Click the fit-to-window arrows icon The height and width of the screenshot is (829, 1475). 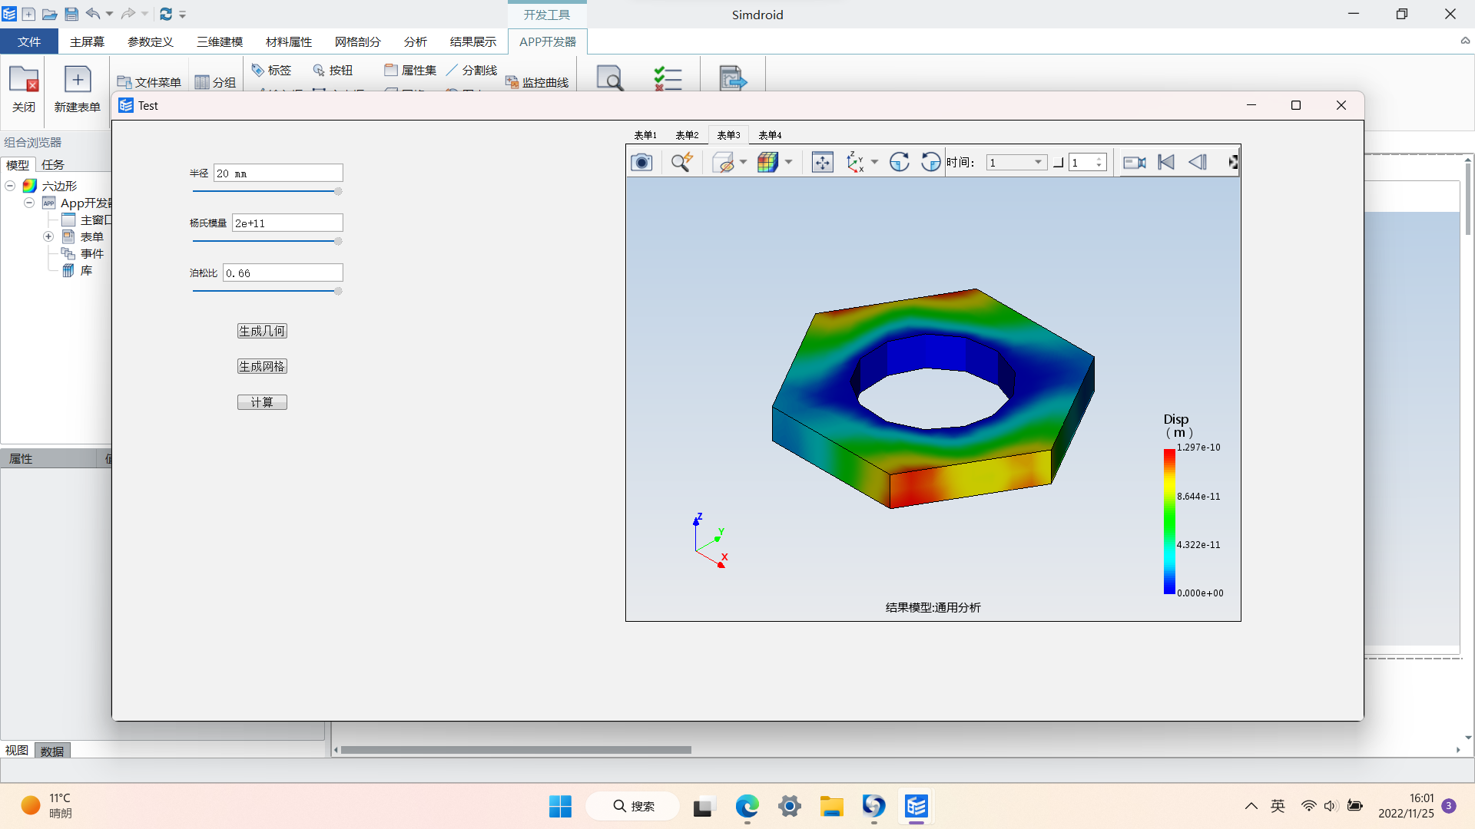[x=823, y=163]
